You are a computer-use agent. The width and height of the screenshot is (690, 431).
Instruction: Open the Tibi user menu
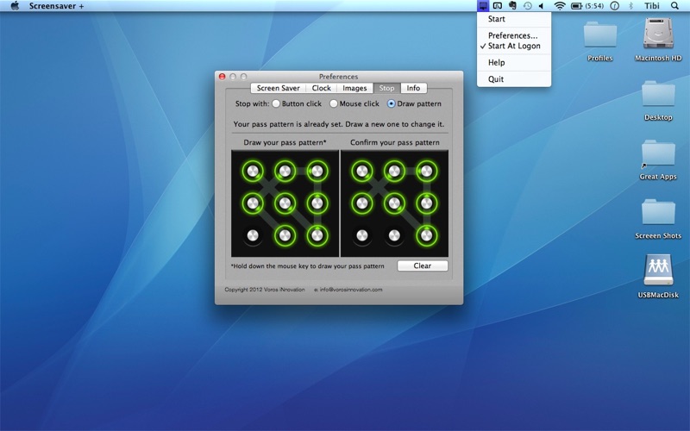click(x=652, y=6)
